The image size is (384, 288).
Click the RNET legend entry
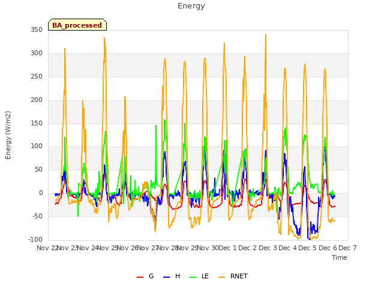click(233, 276)
